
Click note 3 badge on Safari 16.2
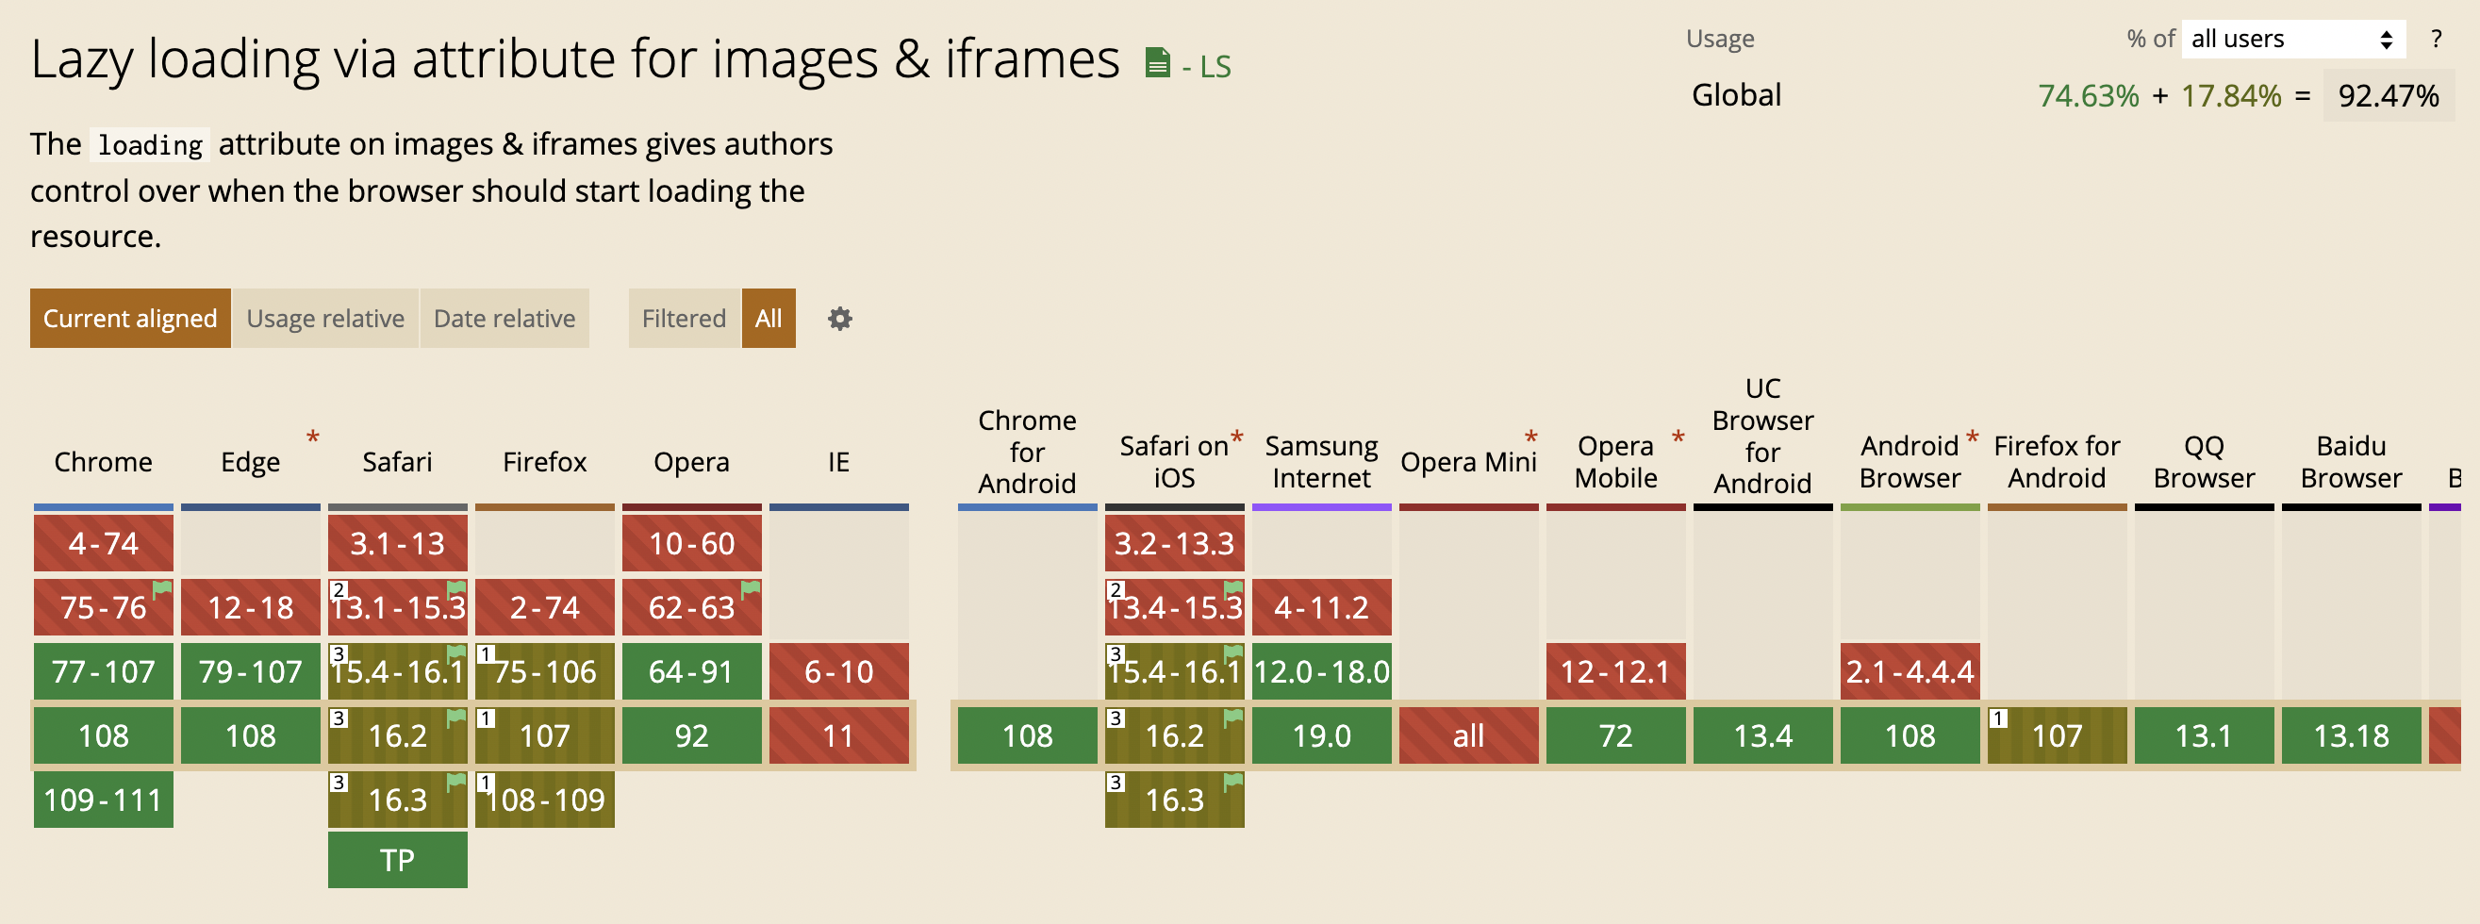pyautogui.click(x=339, y=718)
